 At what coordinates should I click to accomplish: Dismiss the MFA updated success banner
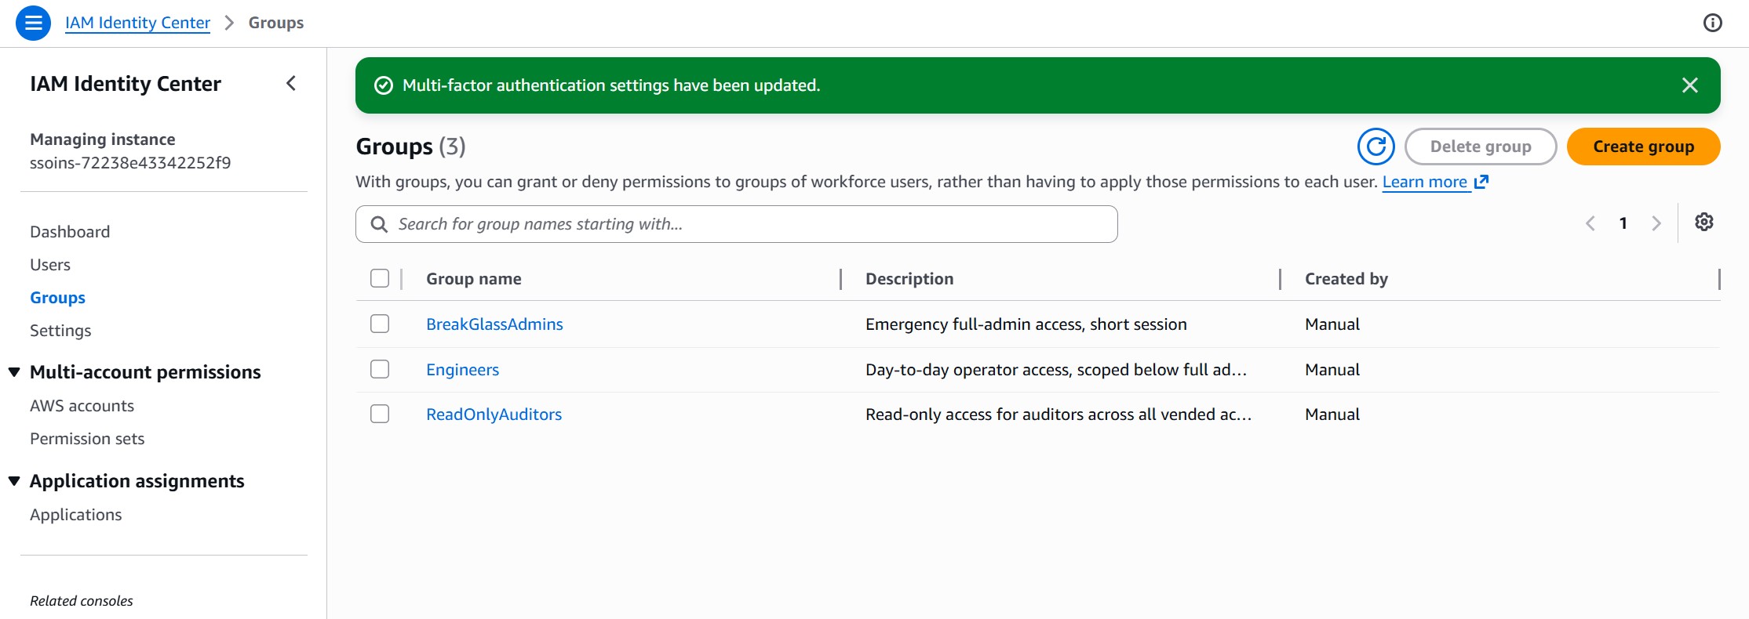click(x=1690, y=85)
